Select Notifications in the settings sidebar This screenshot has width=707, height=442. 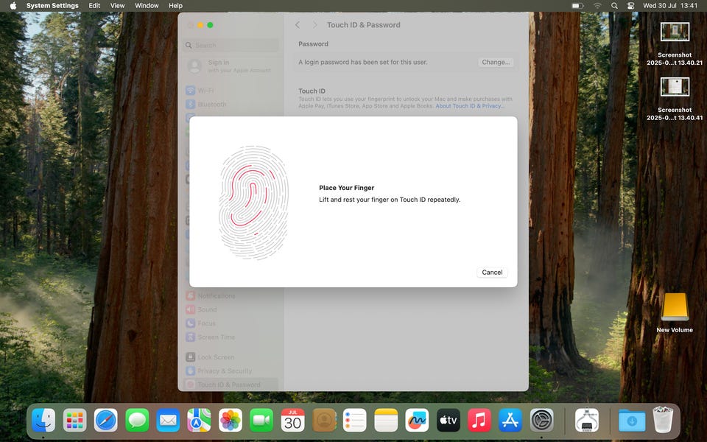click(x=231, y=296)
